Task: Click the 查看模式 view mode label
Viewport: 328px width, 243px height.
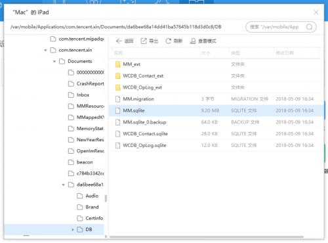Action: click(x=207, y=41)
